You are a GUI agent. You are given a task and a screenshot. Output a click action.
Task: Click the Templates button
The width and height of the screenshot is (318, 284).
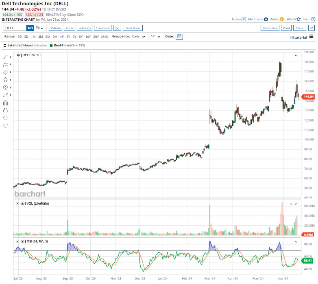pos(270,28)
